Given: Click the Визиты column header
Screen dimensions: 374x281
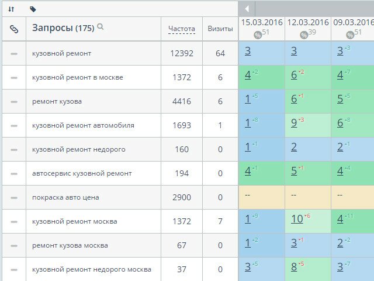Looking at the screenshot, I should [x=220, y=29].
